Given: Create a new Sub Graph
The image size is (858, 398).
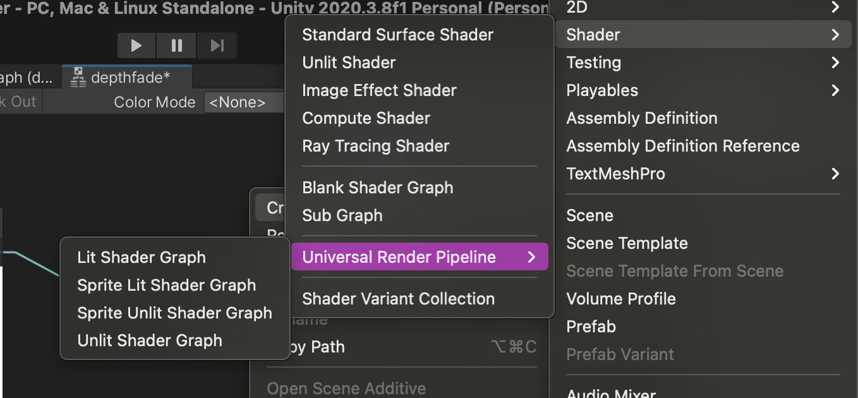Looking at the screenshot, I should pyautogui.click(x=342, y=215).
